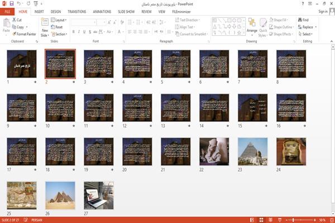This screenshot has height=223, width=335.
Task: Open Reading View from status bar
Action: click(270, 220)
